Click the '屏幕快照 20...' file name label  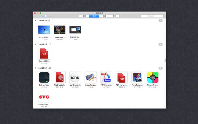(75, 37)
